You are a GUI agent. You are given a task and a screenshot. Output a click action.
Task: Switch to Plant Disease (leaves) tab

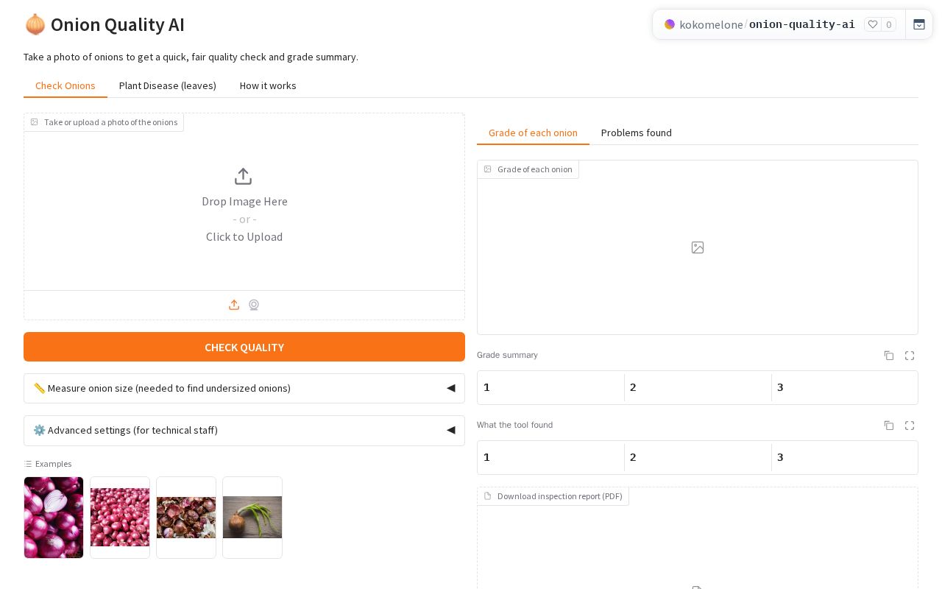(x=168, y=85)
